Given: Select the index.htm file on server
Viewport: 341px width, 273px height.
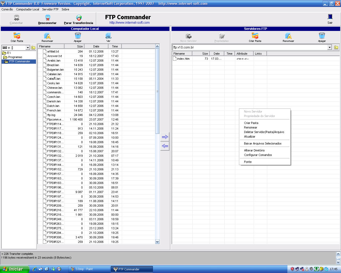Looking at the screenshot, I should [183, 59].
